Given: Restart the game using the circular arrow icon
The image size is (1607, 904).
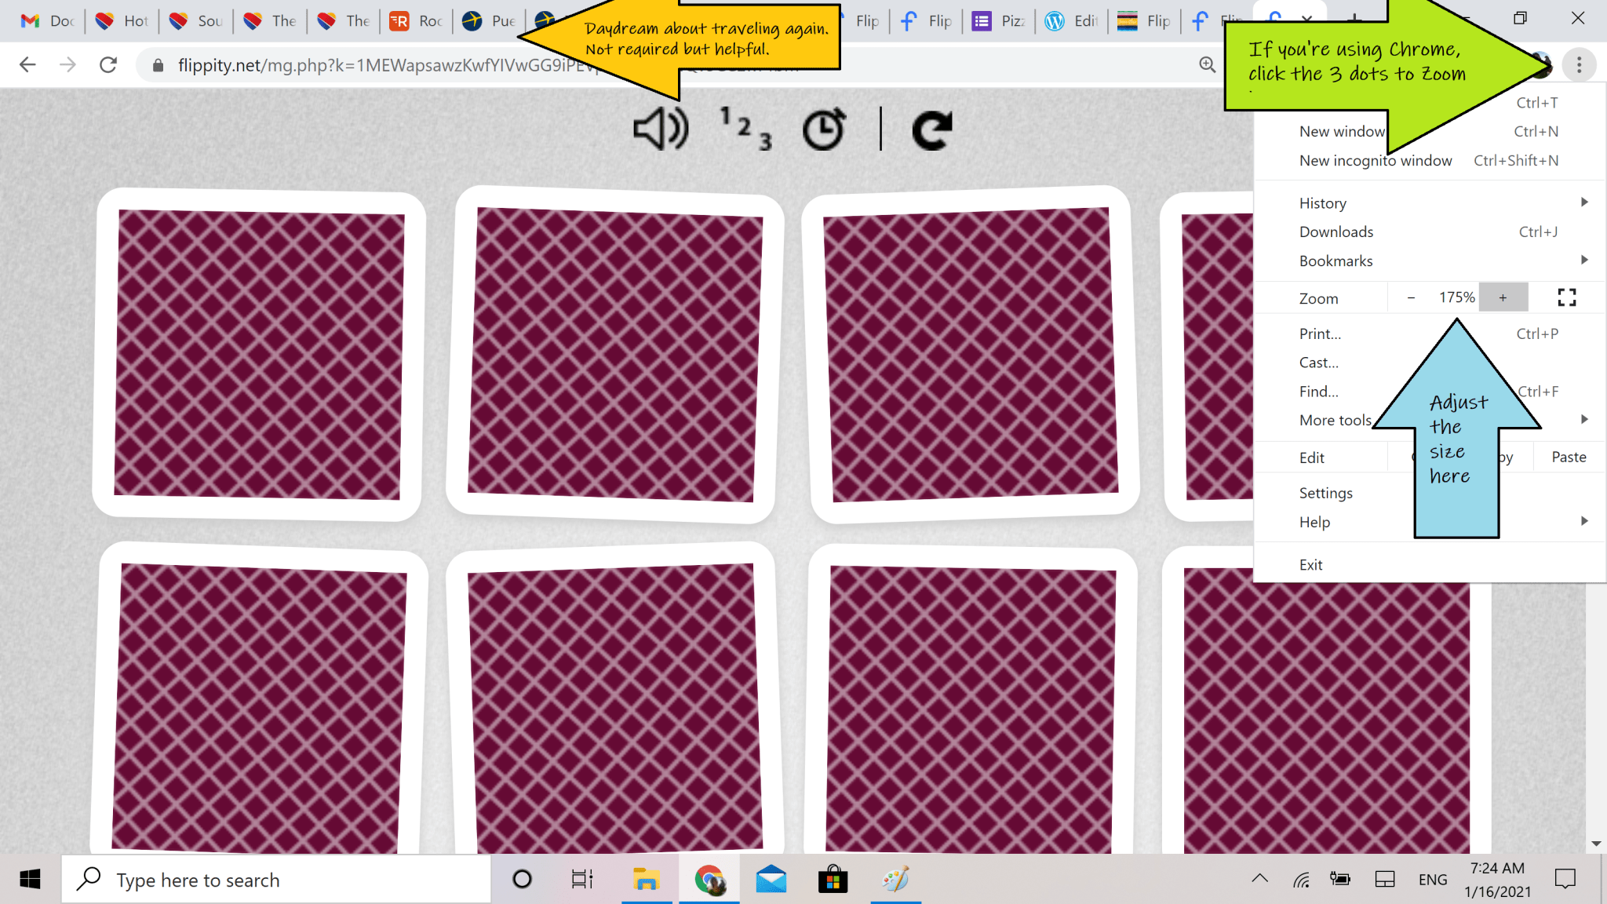Looking at the screenshot, I should coord(931,128).
